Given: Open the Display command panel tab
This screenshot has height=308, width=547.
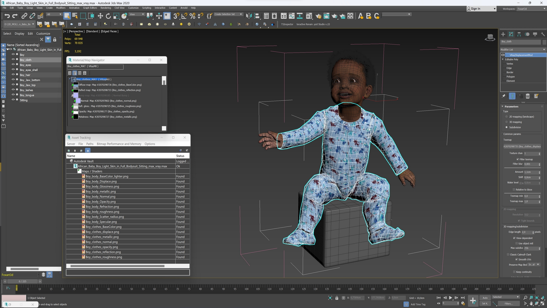Looking at the screenshot, I should click(535, 34).
